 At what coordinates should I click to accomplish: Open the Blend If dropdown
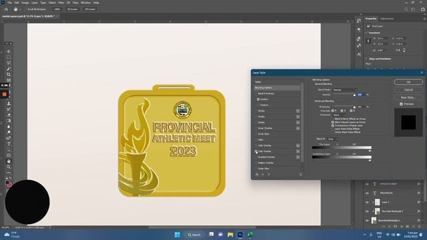(332, 139)
